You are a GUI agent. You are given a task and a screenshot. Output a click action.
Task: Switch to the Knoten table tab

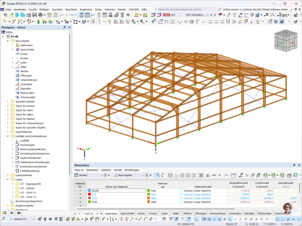(x=153, y=213)
